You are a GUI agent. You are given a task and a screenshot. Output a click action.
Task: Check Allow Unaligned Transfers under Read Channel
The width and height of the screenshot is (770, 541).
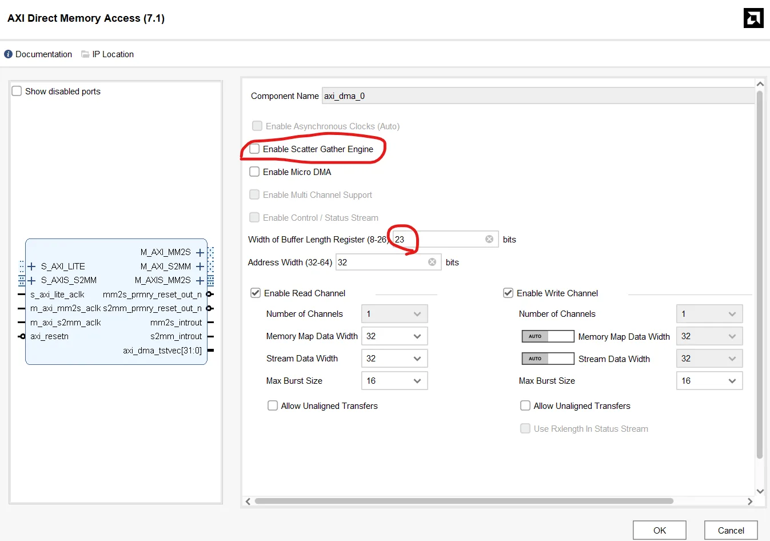273,405
